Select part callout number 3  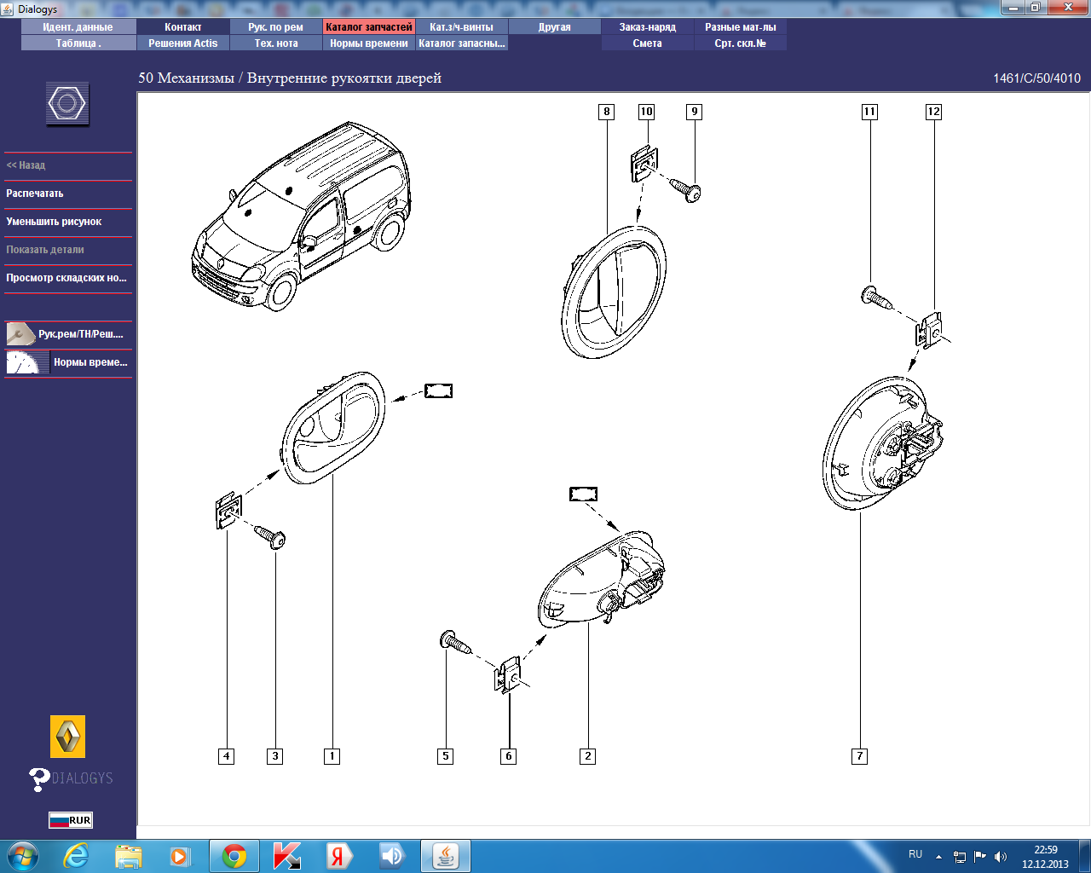tap(274, 756)
